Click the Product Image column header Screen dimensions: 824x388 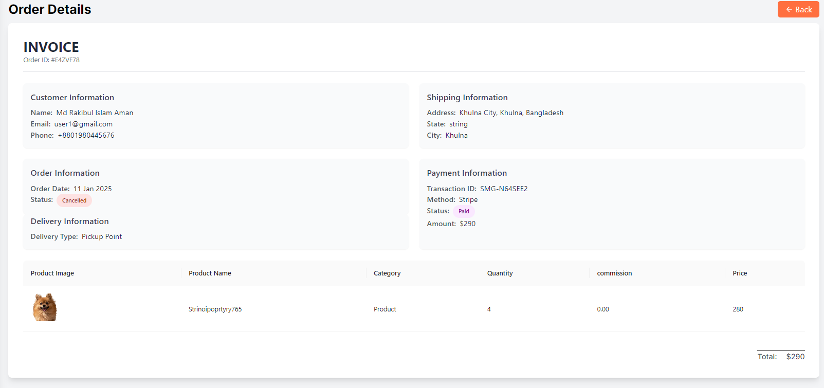(x=52, y=273)
